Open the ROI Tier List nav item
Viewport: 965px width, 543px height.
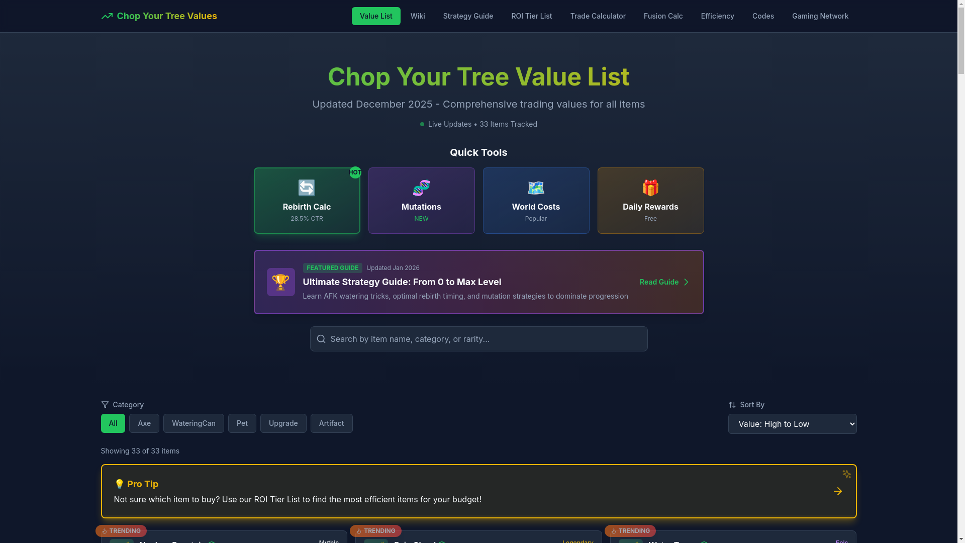click(532, 16)
